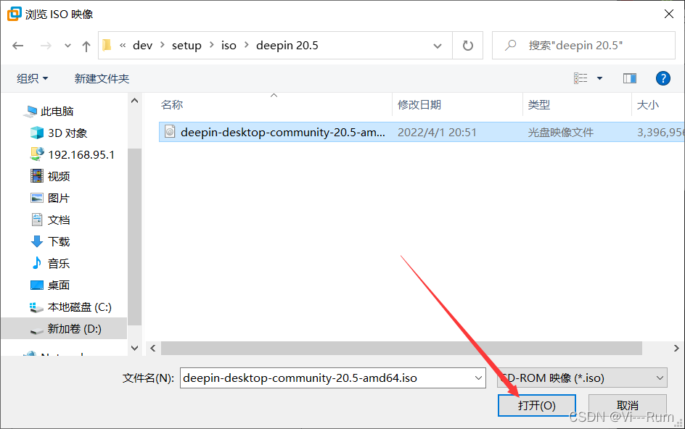Go back using the back arrow
685x429 pixels.
click(18, 46)
